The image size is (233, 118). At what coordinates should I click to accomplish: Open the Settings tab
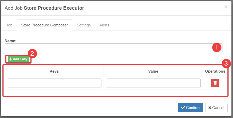pos(84,25)
